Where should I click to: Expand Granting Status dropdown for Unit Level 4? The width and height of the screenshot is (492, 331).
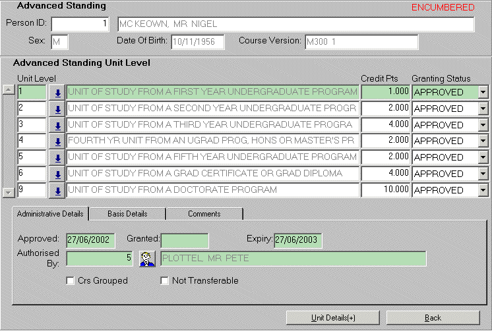[x=483, y=141]
